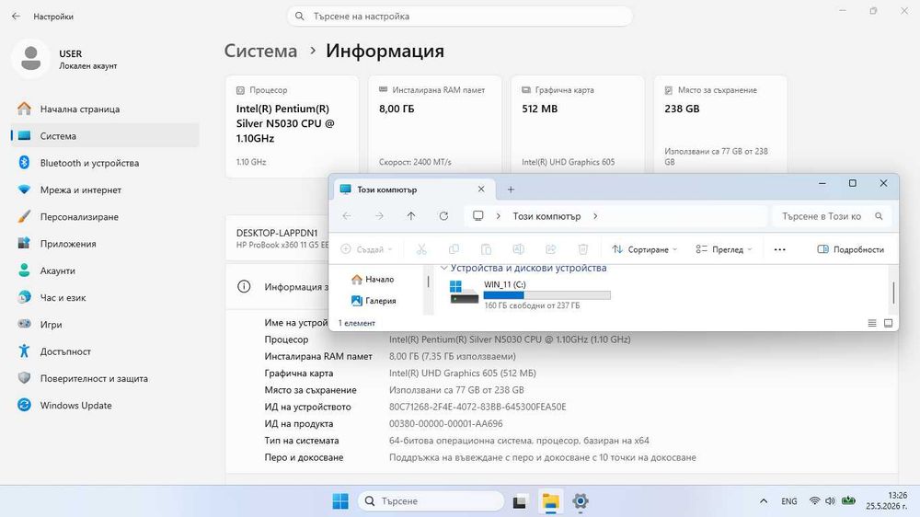Image resolution: width=920 pixels, height=517 pixels.
Task: Click the Графична карта info card
Action: coord(578,126)
